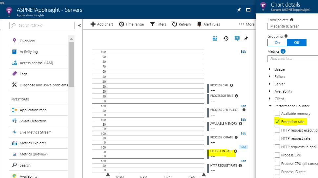Image resolution: width=318 pixels, height=178 pixels.
Task: Click Edit for the Process IO Rate chart
Action: tap(244, 133)
